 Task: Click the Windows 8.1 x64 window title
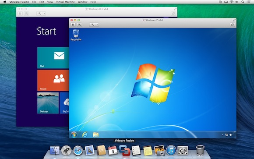coord(98,9)
